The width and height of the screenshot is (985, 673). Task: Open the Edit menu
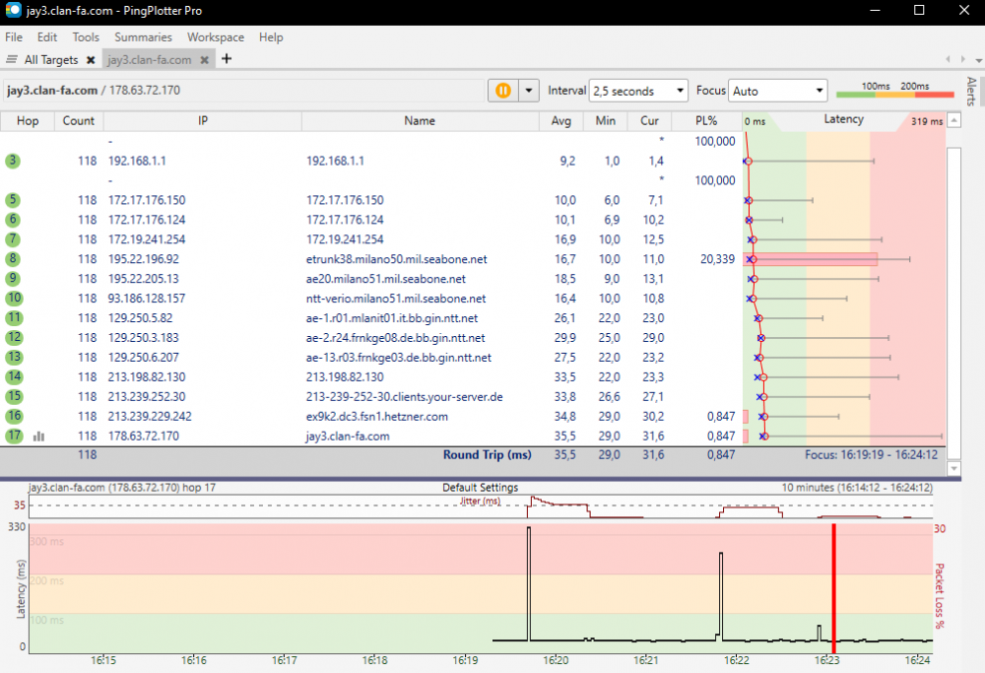[47, 37]
